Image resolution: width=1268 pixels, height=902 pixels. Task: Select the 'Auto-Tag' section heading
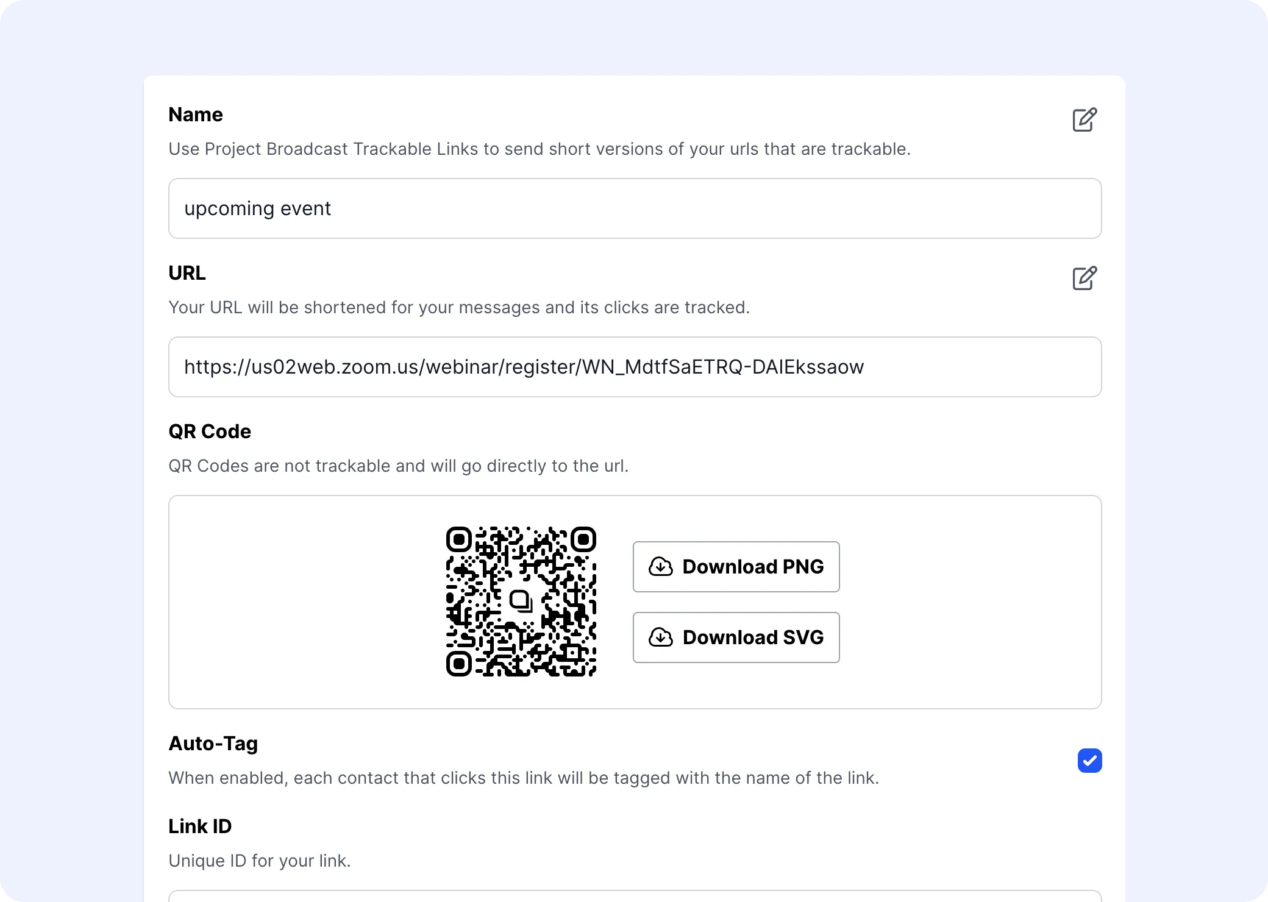(x=213, y=744)
